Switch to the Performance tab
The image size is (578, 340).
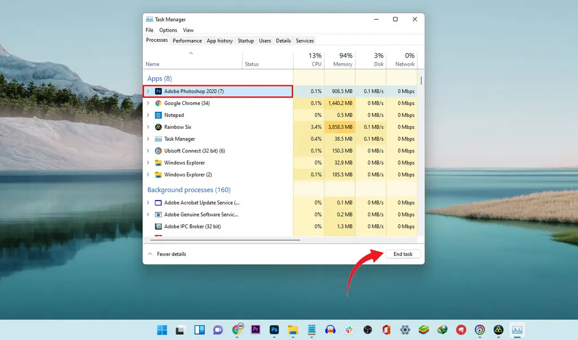tap(187, 41)
